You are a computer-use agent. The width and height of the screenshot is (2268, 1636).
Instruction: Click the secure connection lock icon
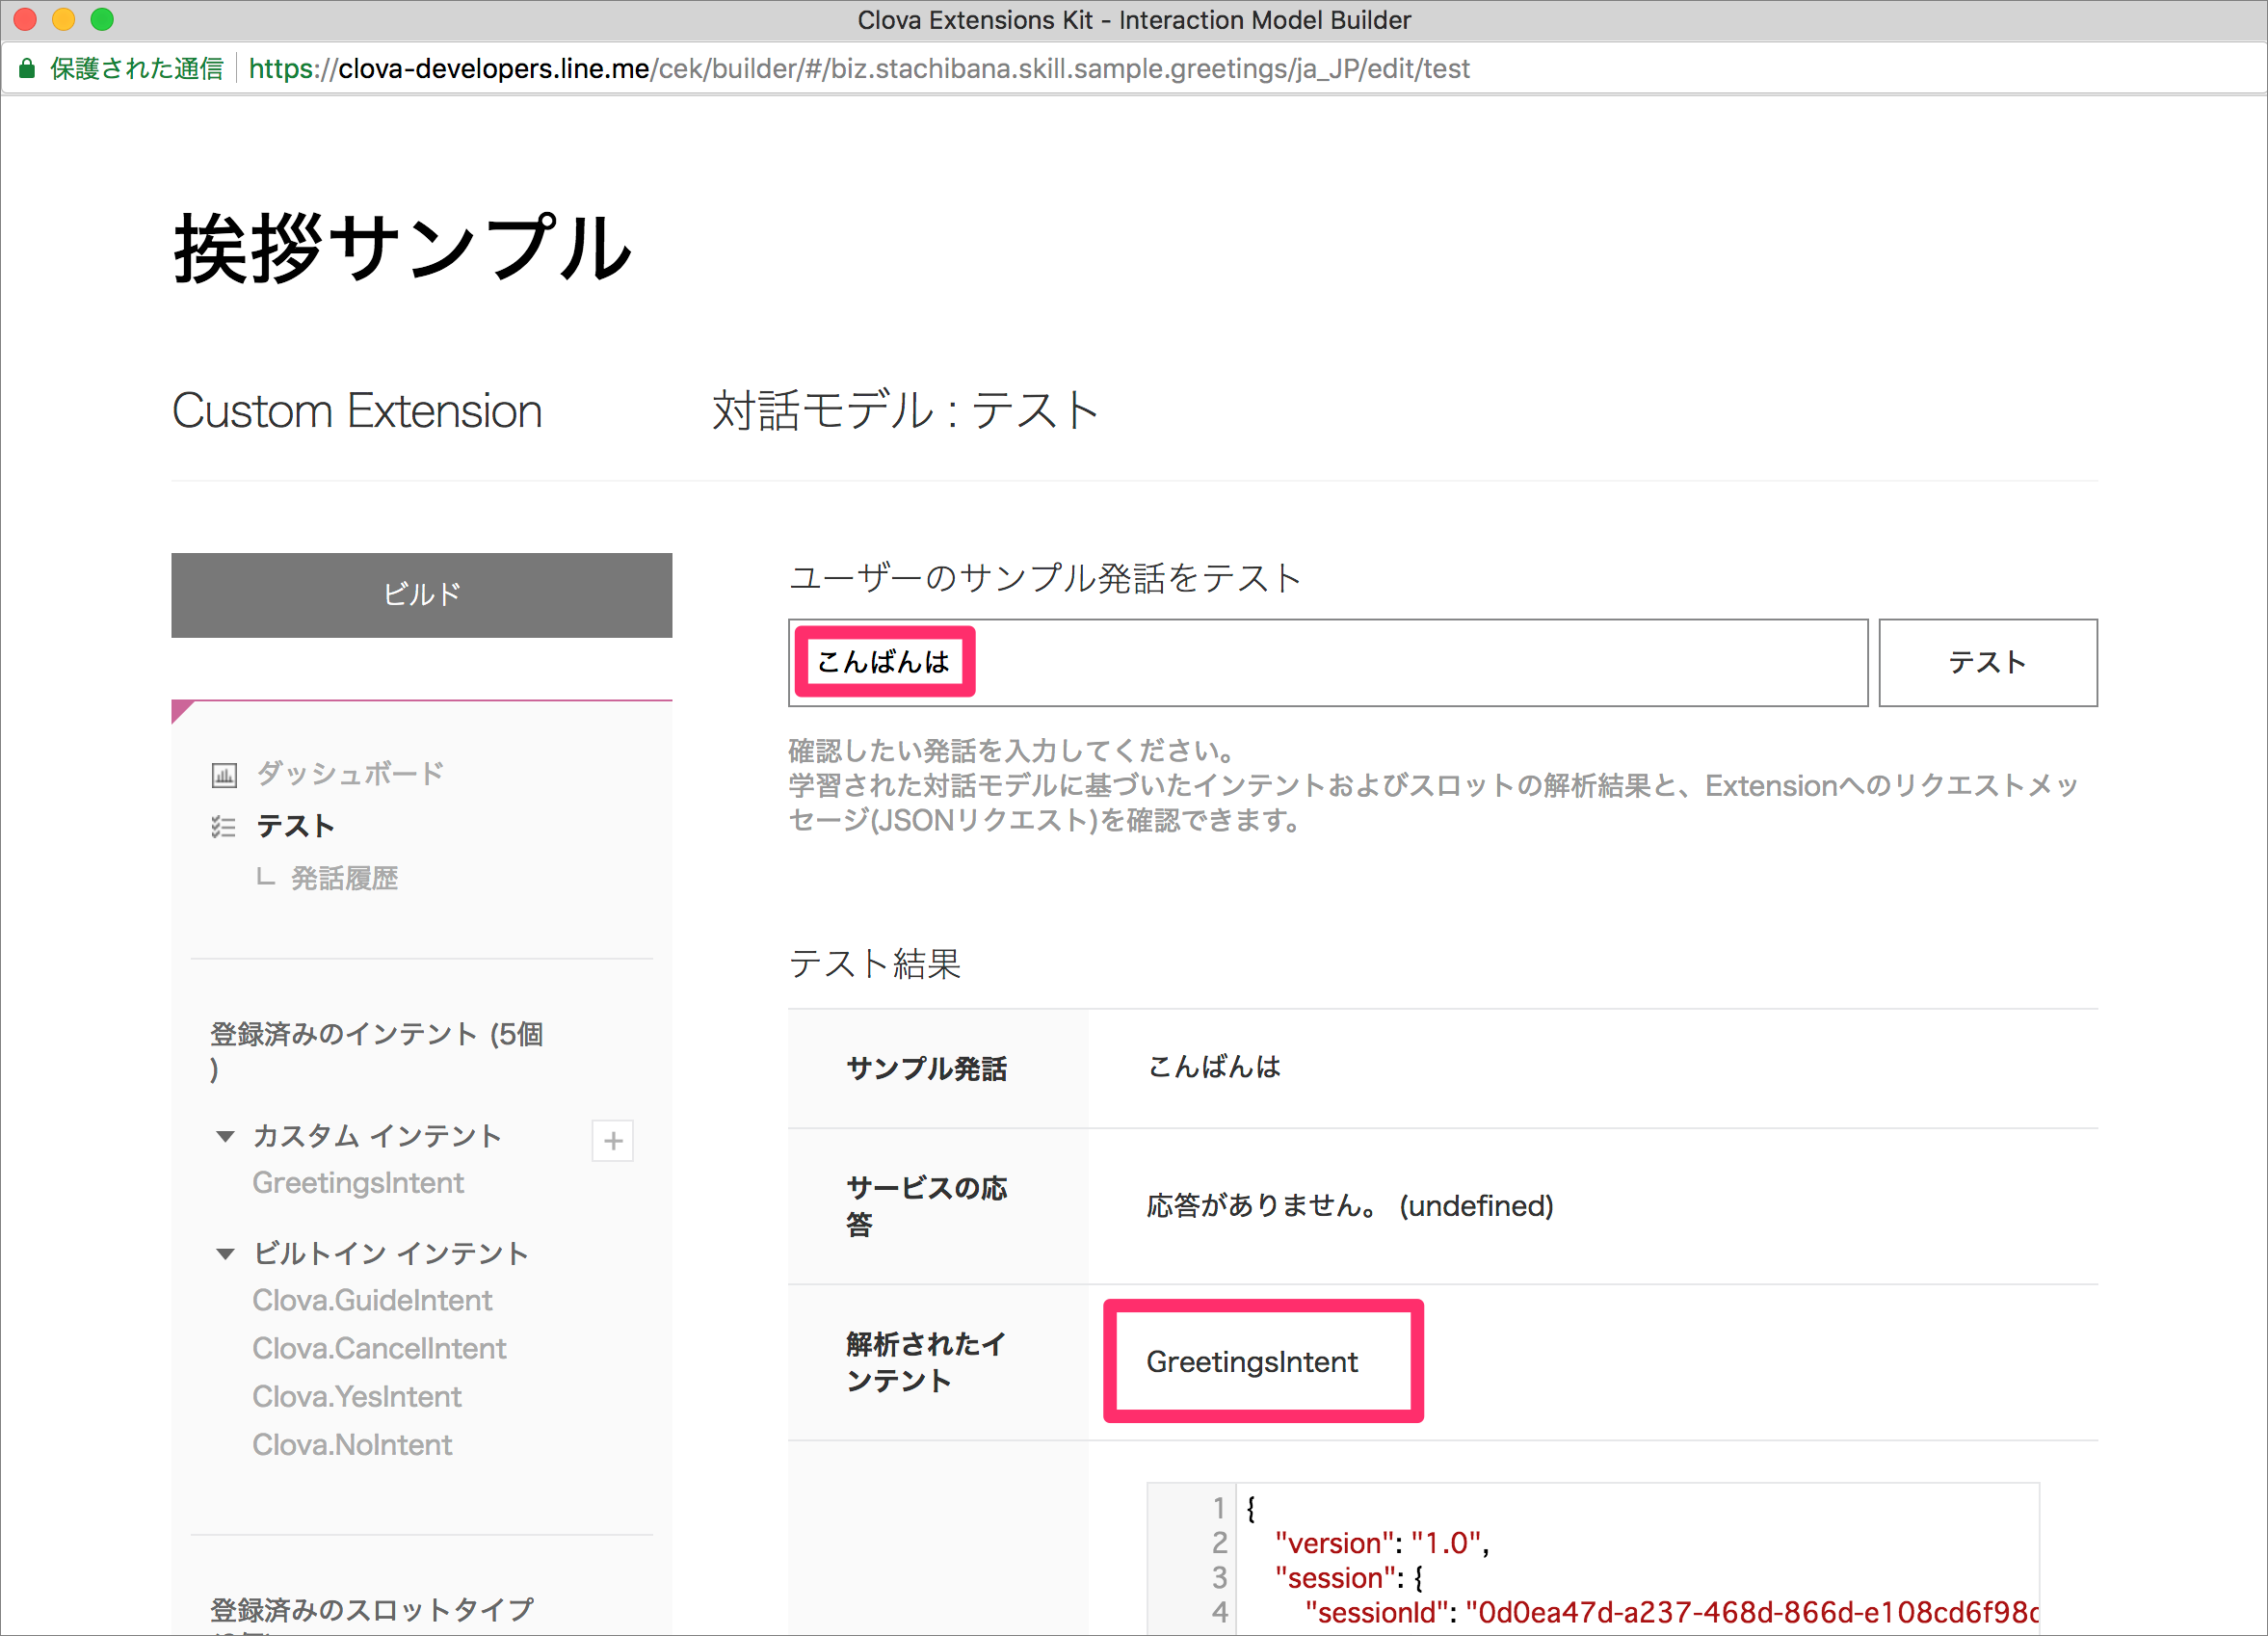coord(28,68)
